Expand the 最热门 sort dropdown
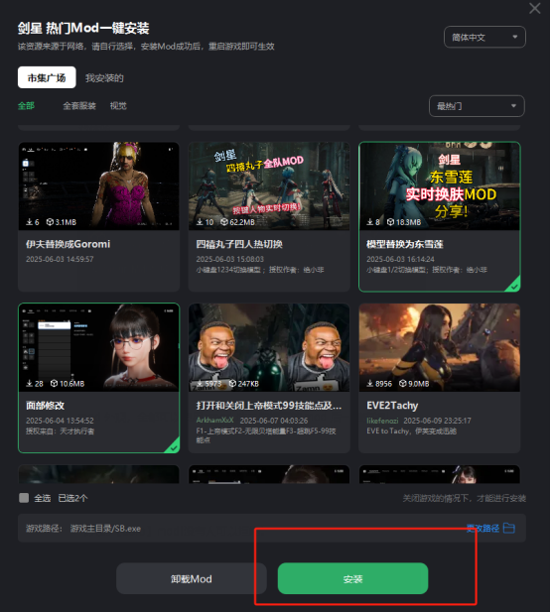Viewport: 551px width, 612px height. [x=477, y=106]
